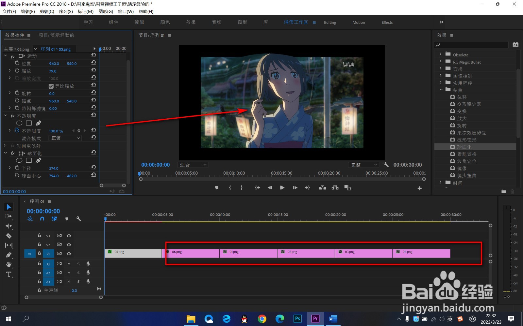The width and height of the screenshot is (523, 326).
Task: Click the timeline wrench settings icon
Action: pyautogui.click(x=79, y=219)
